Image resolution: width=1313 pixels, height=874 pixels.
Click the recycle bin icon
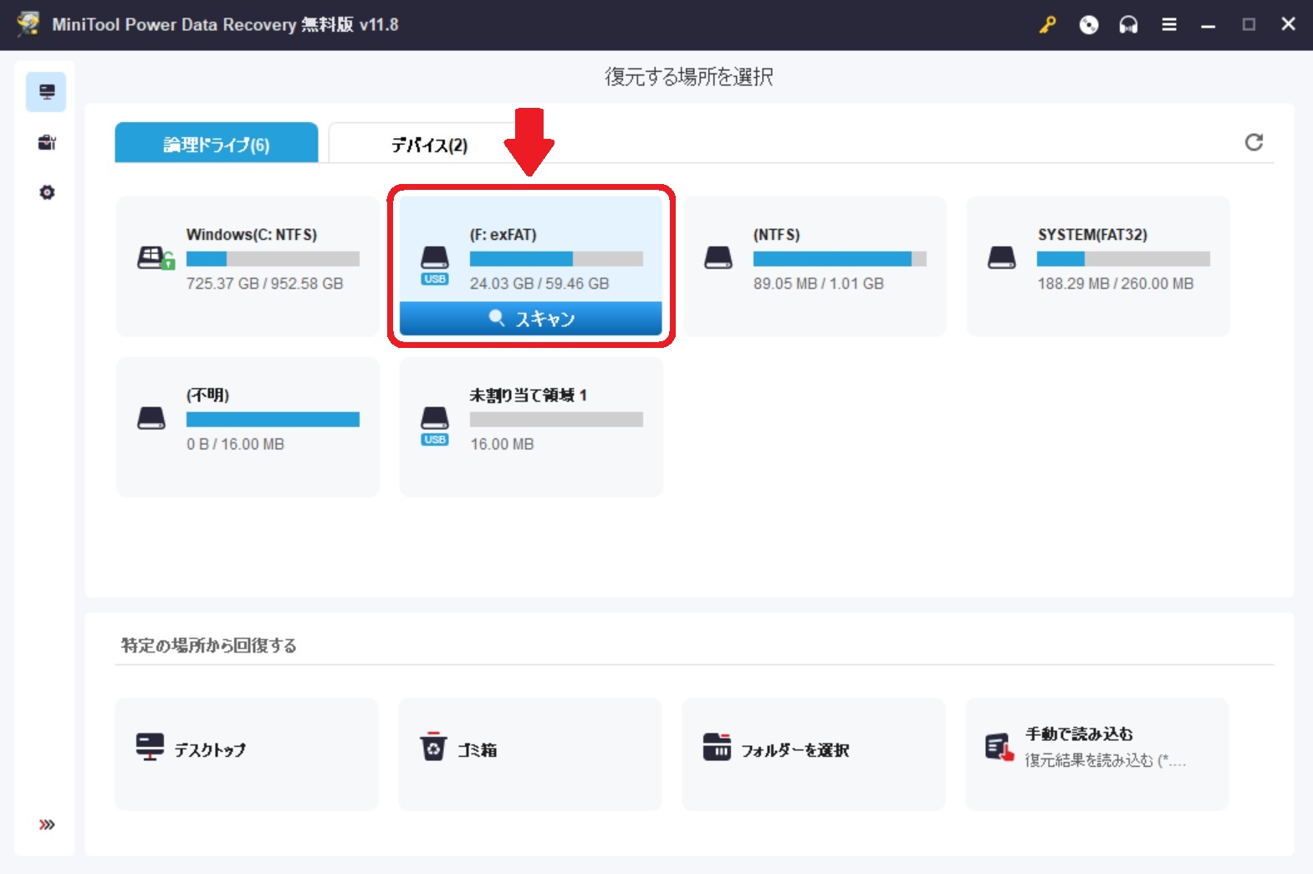coord(433,746)
